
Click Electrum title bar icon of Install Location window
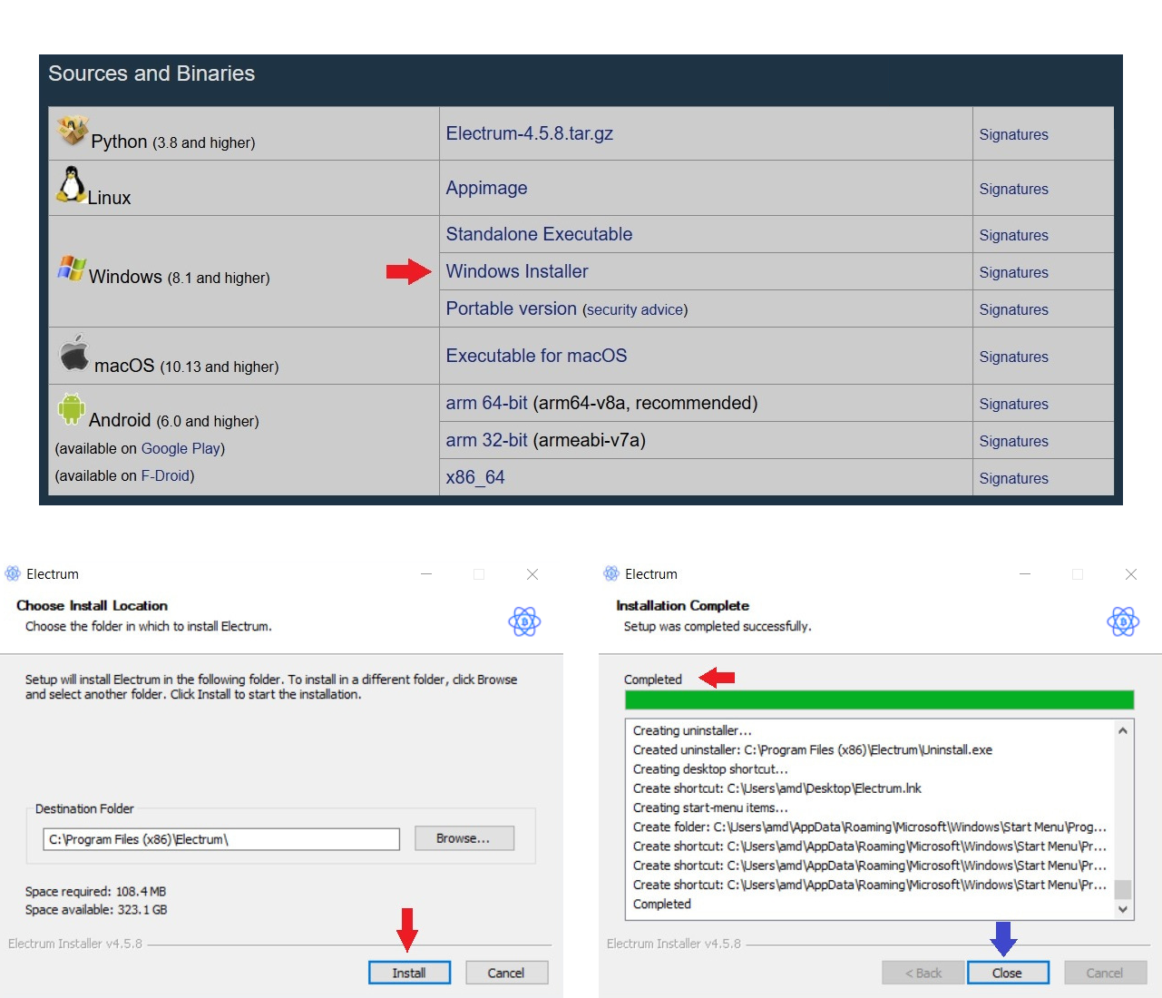point(13,573)
